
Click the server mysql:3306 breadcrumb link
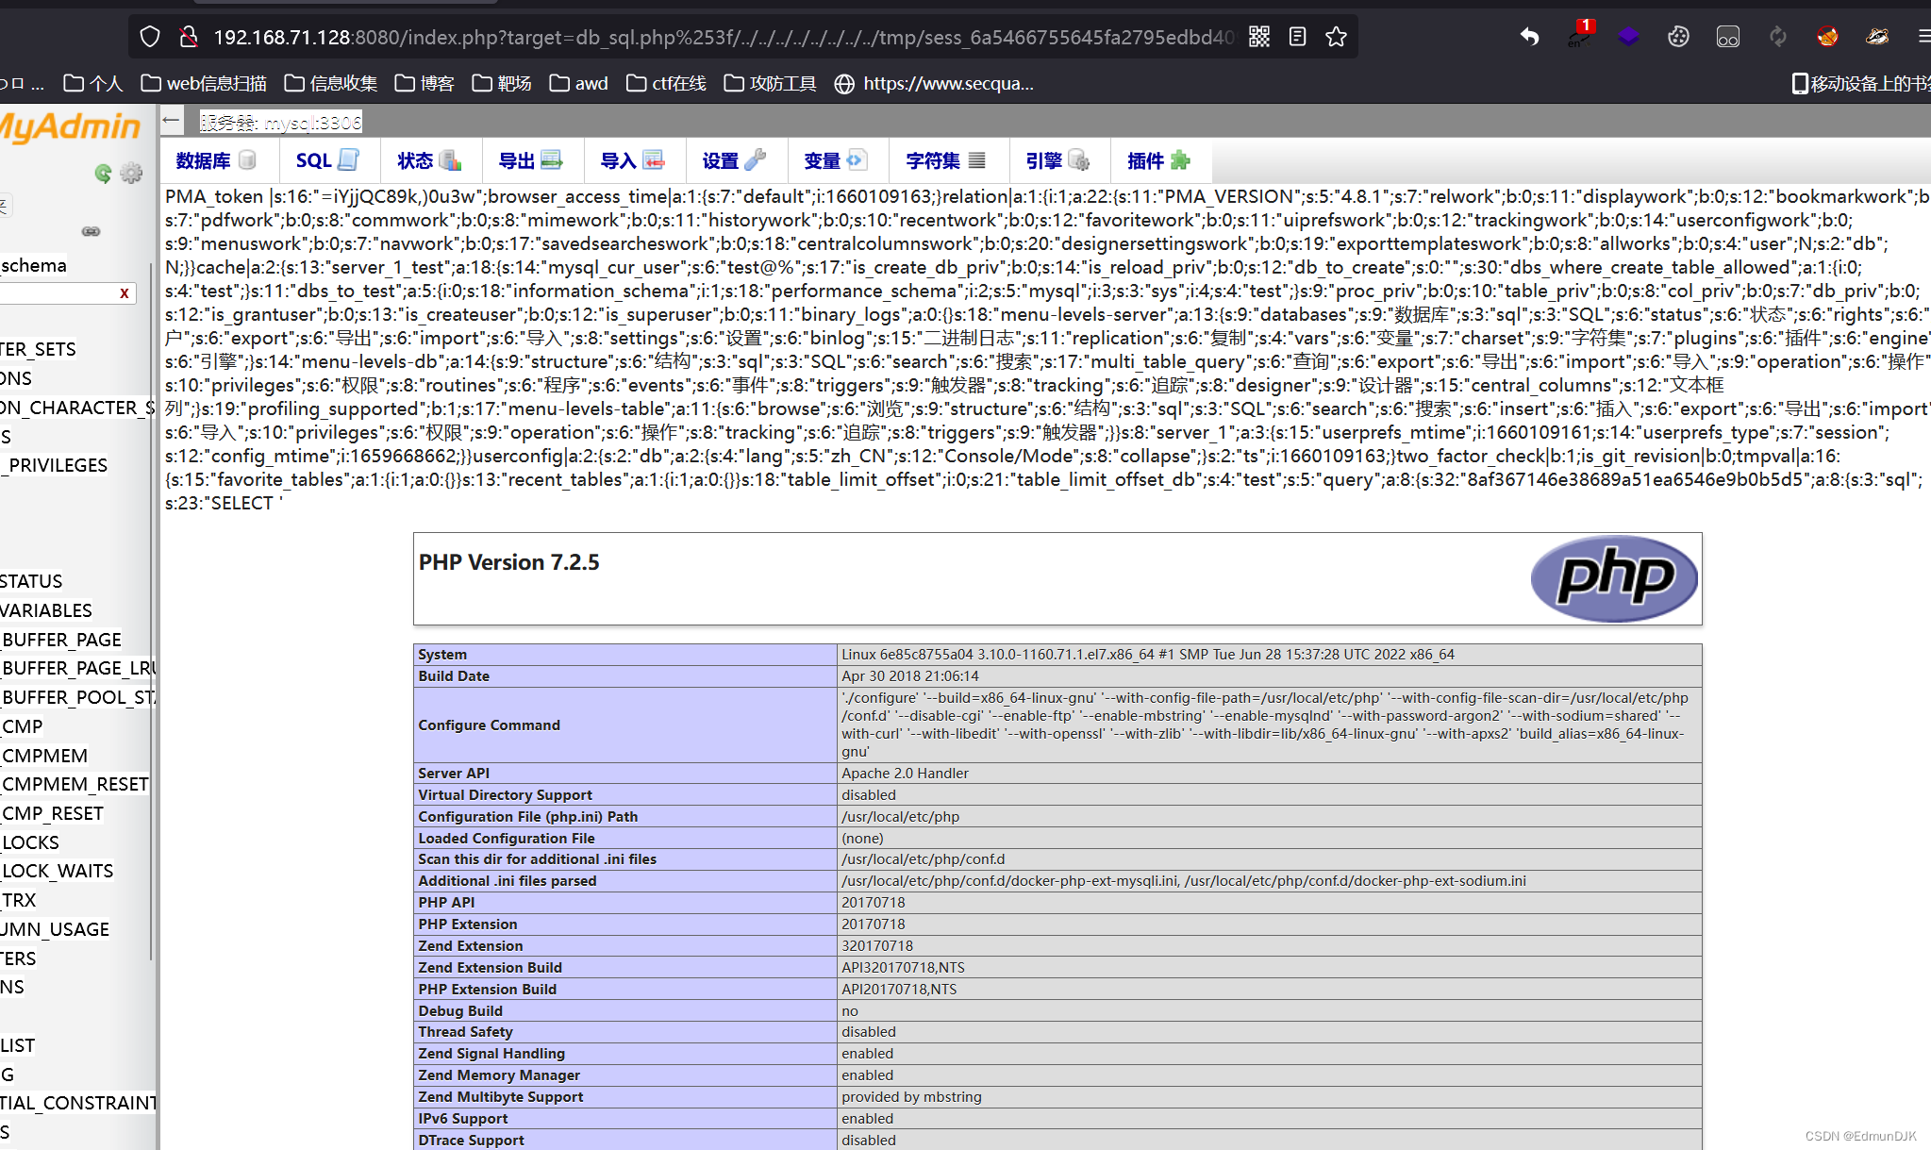(x=280, y=122)
